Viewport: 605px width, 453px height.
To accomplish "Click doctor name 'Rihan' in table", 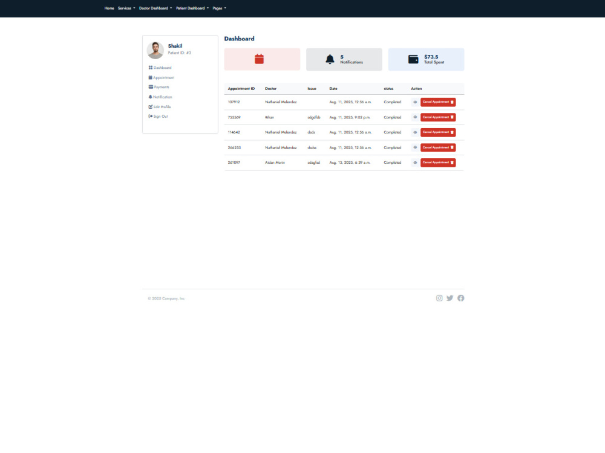I will [x=269, y=118].
